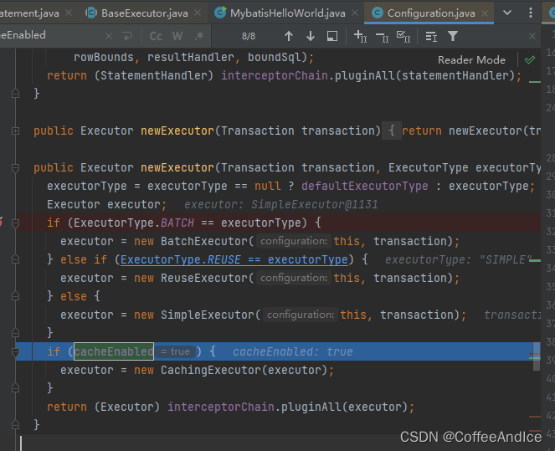Viewport: 555px width, 451px height.
Task: Click the configuration: hint before BatchExecutor's this
Action: pyautogui.click(x=294, y=241)
